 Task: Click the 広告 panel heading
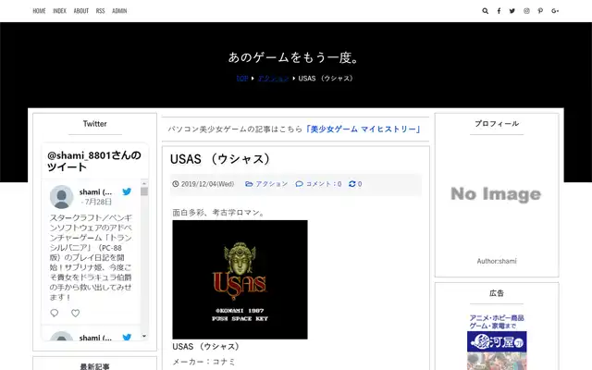[497, 293]
